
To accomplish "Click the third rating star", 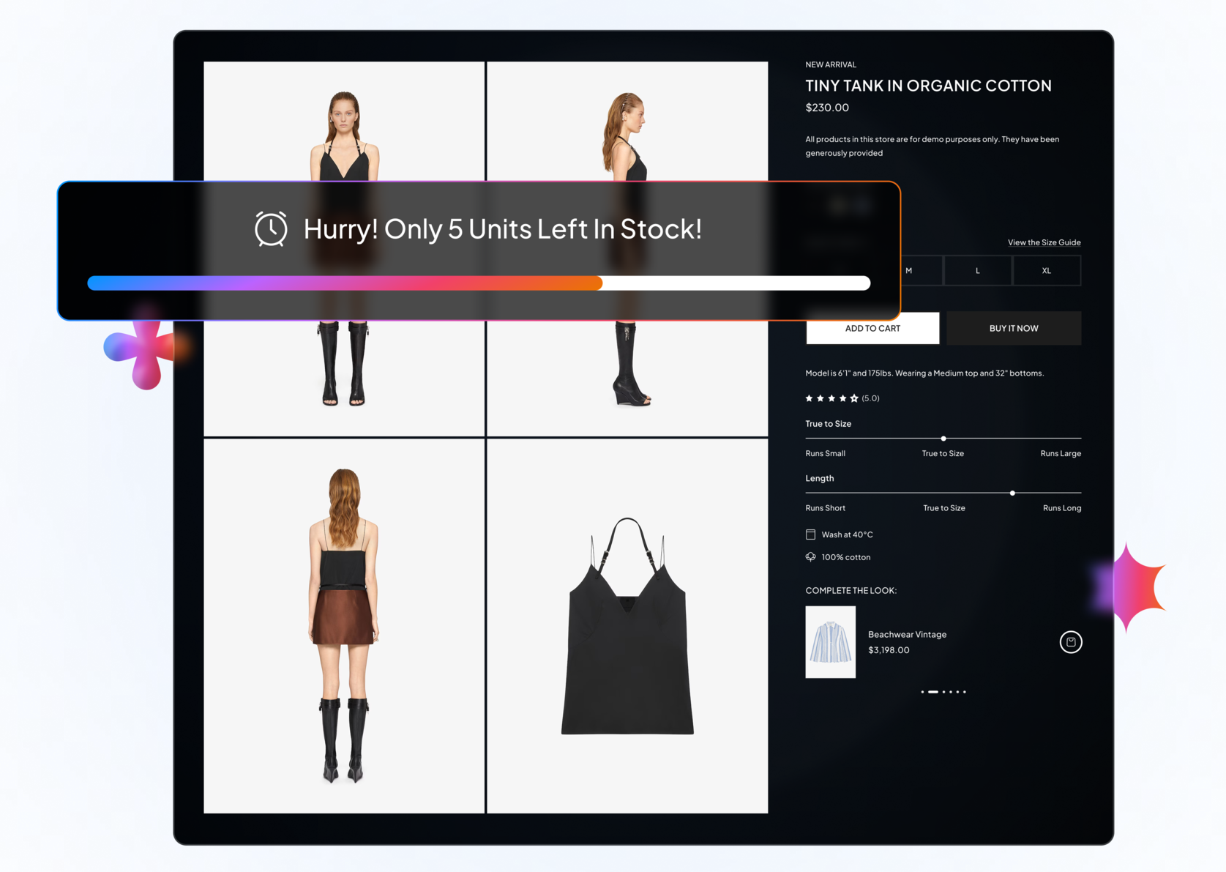I will (x=831, y=398).
